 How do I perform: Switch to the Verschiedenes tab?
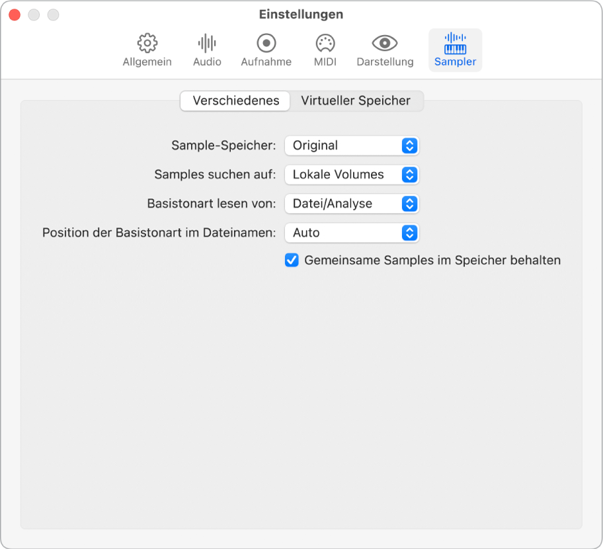point(235,101)
